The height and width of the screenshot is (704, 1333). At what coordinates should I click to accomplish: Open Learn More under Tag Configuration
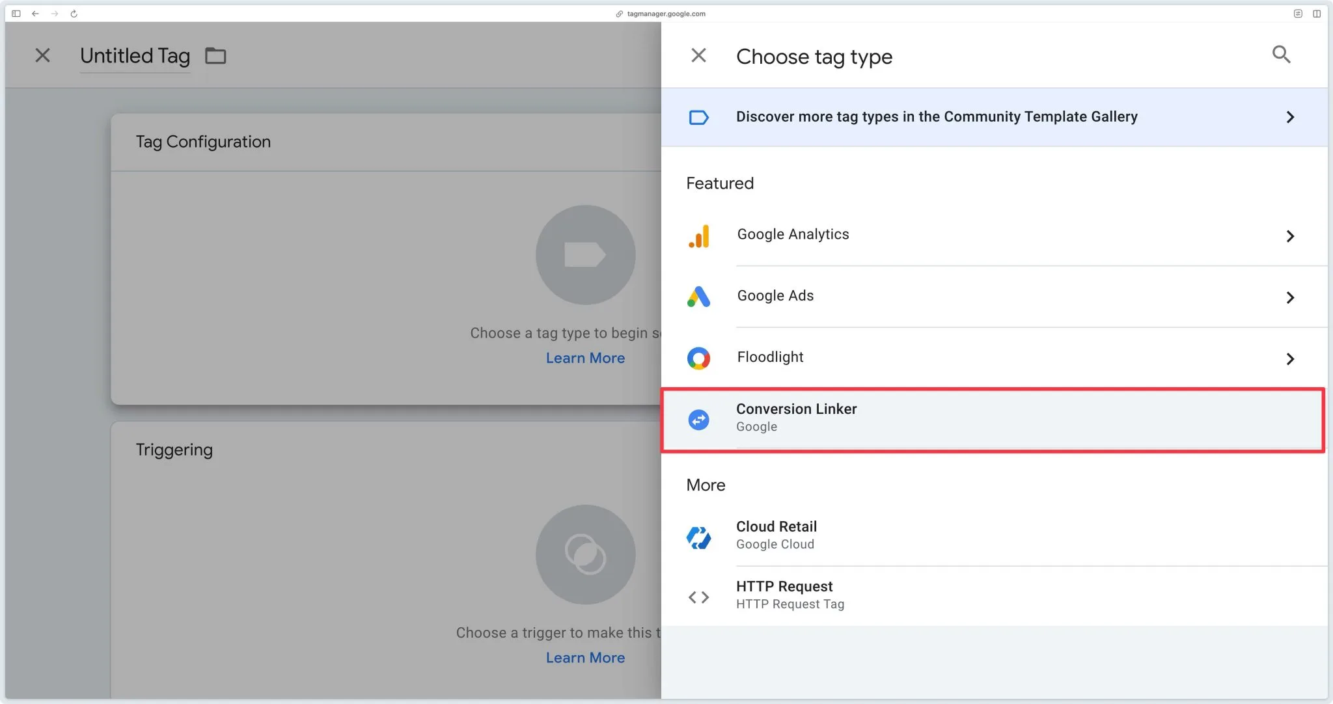(x=585, y=358)
